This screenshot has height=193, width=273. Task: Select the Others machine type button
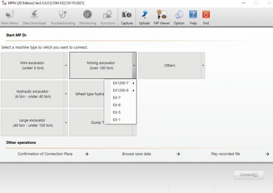pos(170,66)
